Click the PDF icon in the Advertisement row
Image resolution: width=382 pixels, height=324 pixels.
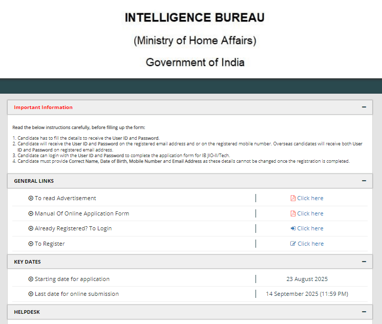click(293, 199)
